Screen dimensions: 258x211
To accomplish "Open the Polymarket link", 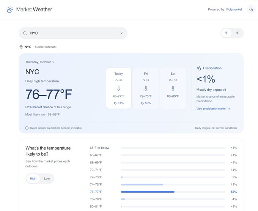I will tap(234, 9).
